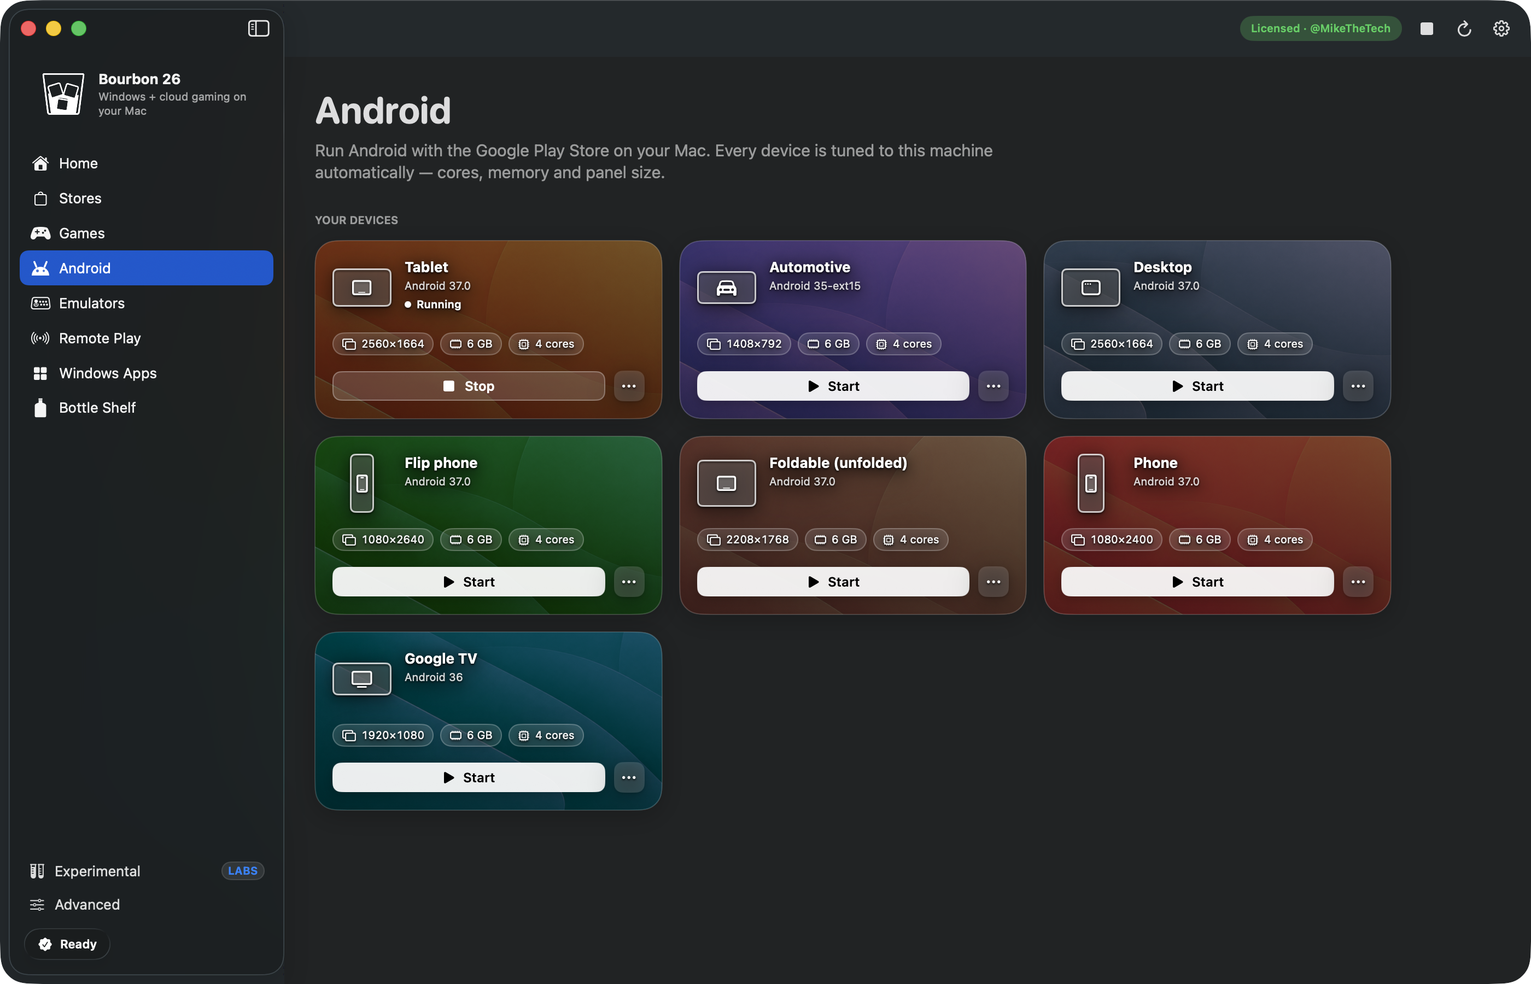Open the Experimental labs section
The height and width of the screenshot is (984, 1531).
point(147,871)
